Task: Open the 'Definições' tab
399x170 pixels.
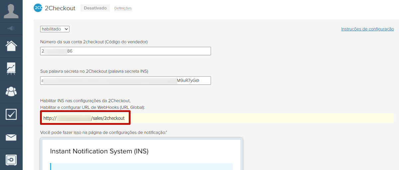Action: pyautogui.click(x=123, y=8)
